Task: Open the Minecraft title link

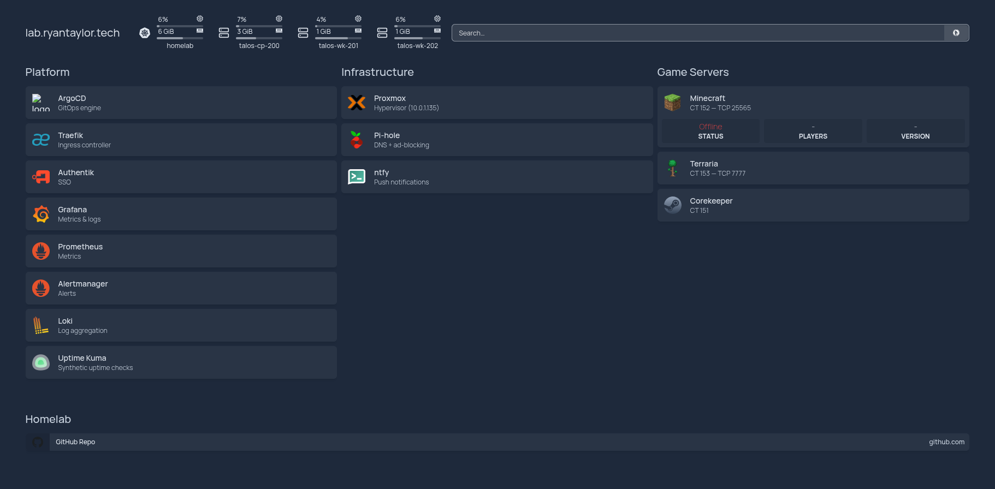Action: coord(707,98)
